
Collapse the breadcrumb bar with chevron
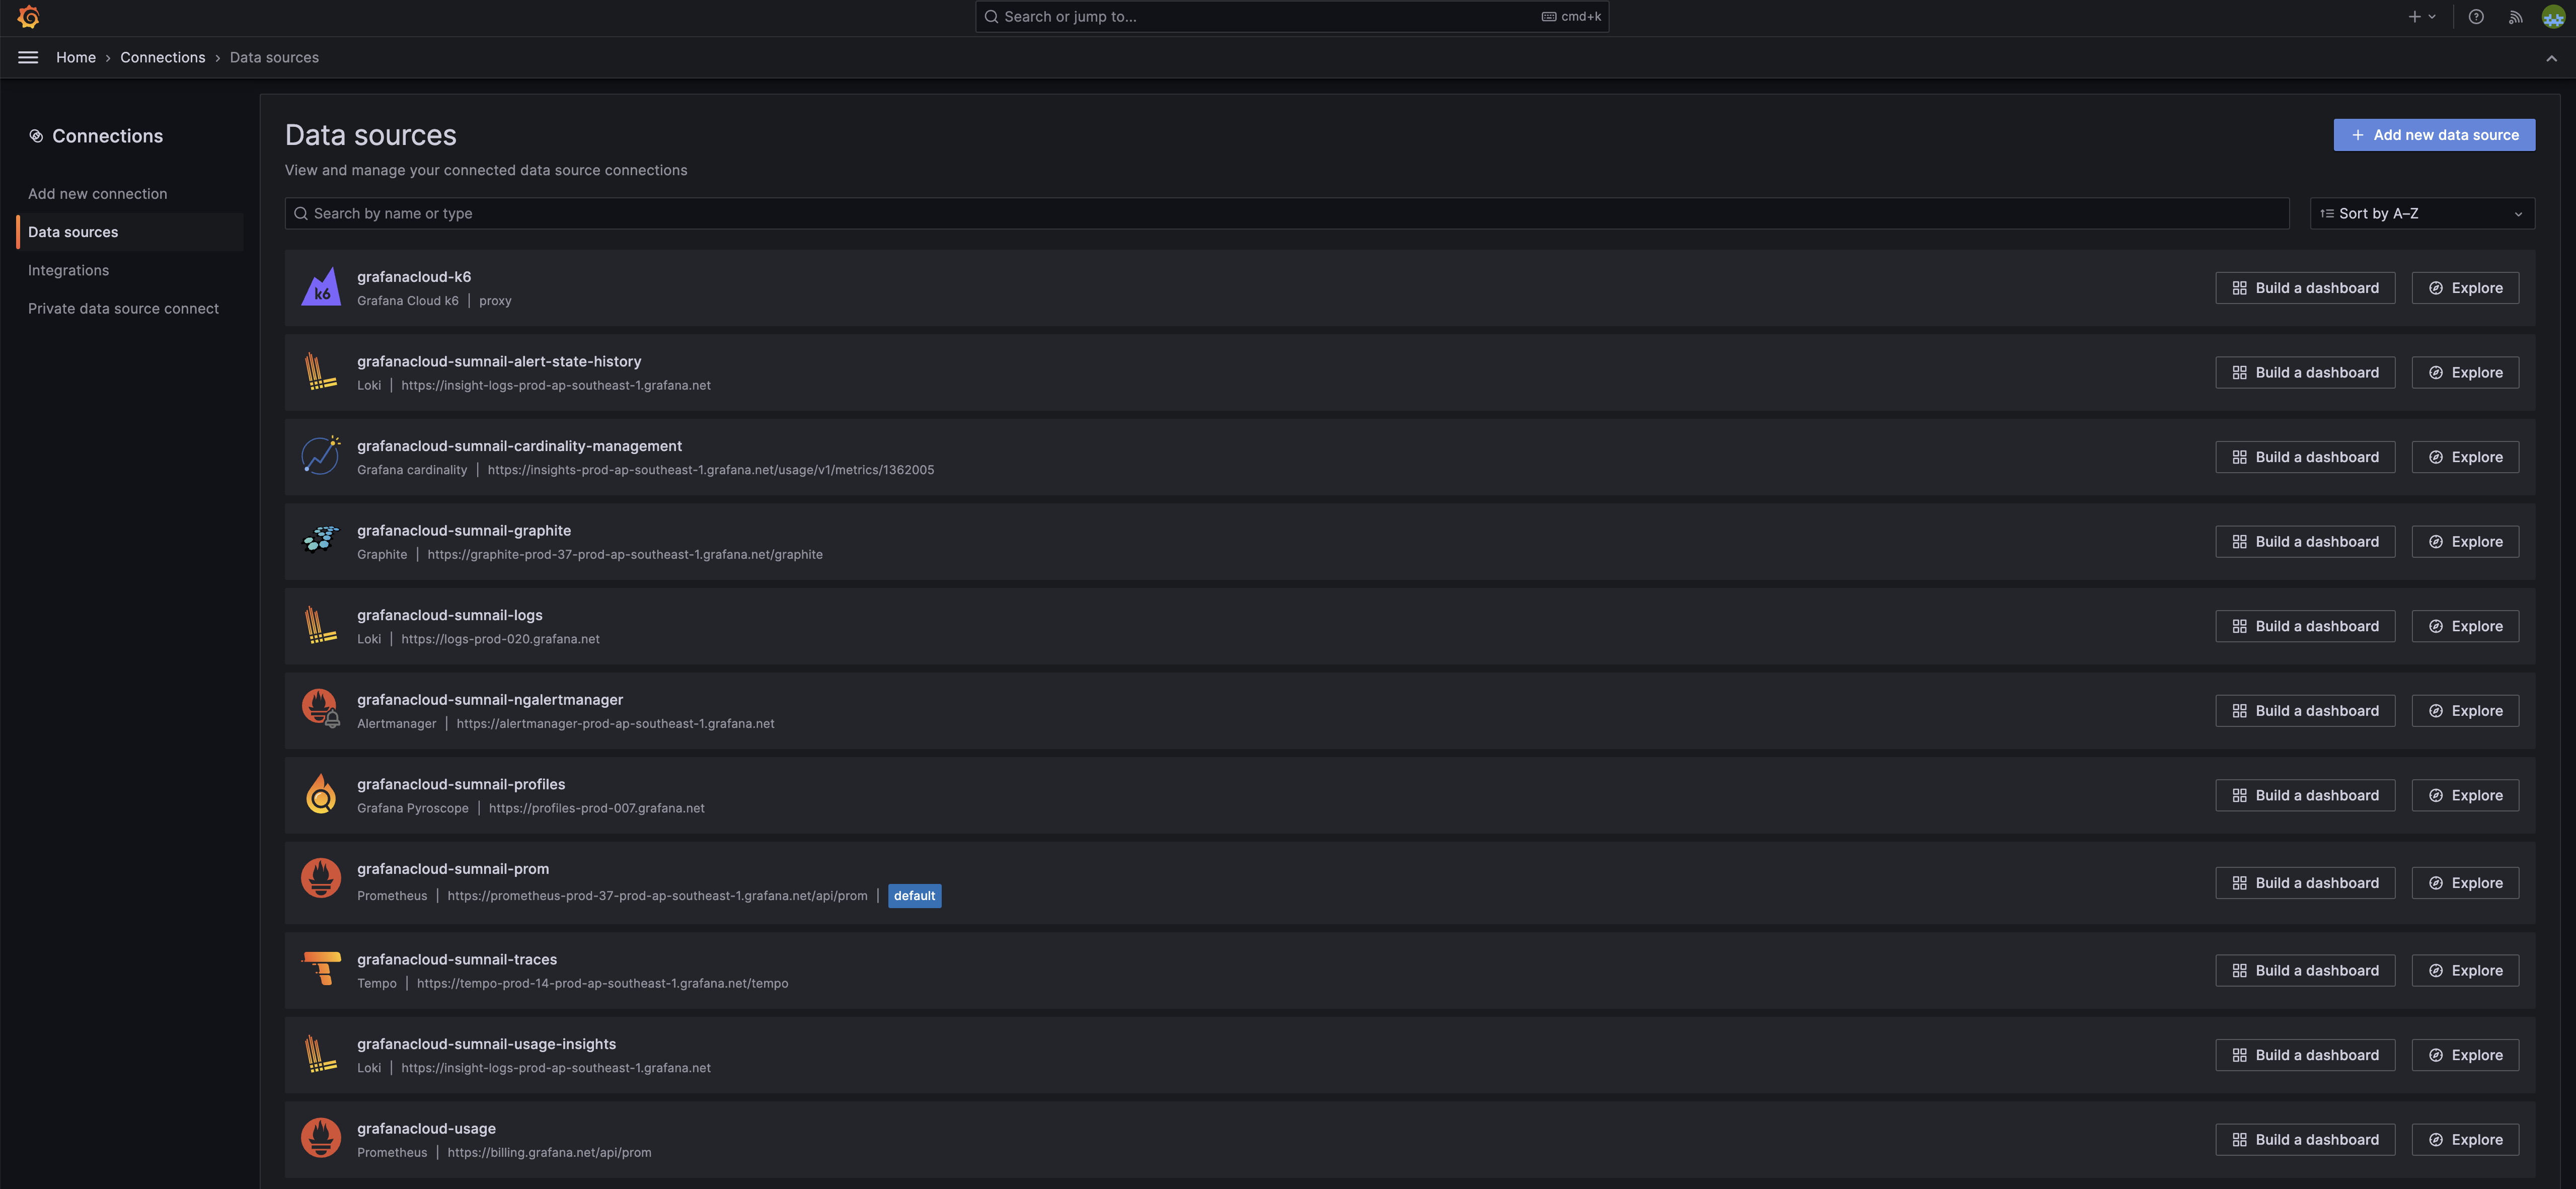2551,58
